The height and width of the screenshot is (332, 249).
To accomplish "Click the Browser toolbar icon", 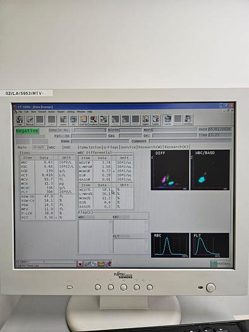I will tap(104, 120).
